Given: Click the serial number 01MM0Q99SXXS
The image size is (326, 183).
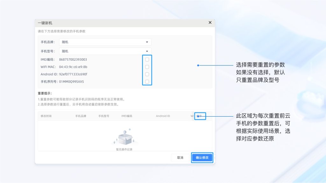Looking at the screenshot, I should coord(72,82).
